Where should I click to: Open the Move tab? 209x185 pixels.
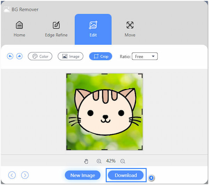click(130, 29)
